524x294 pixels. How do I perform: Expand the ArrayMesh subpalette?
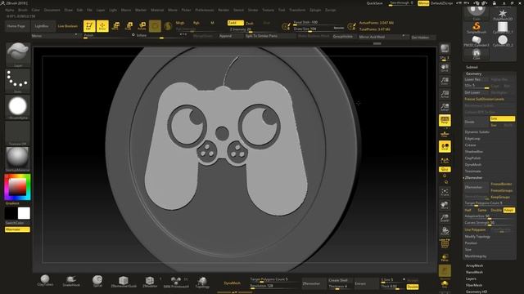tap(474, 265)
